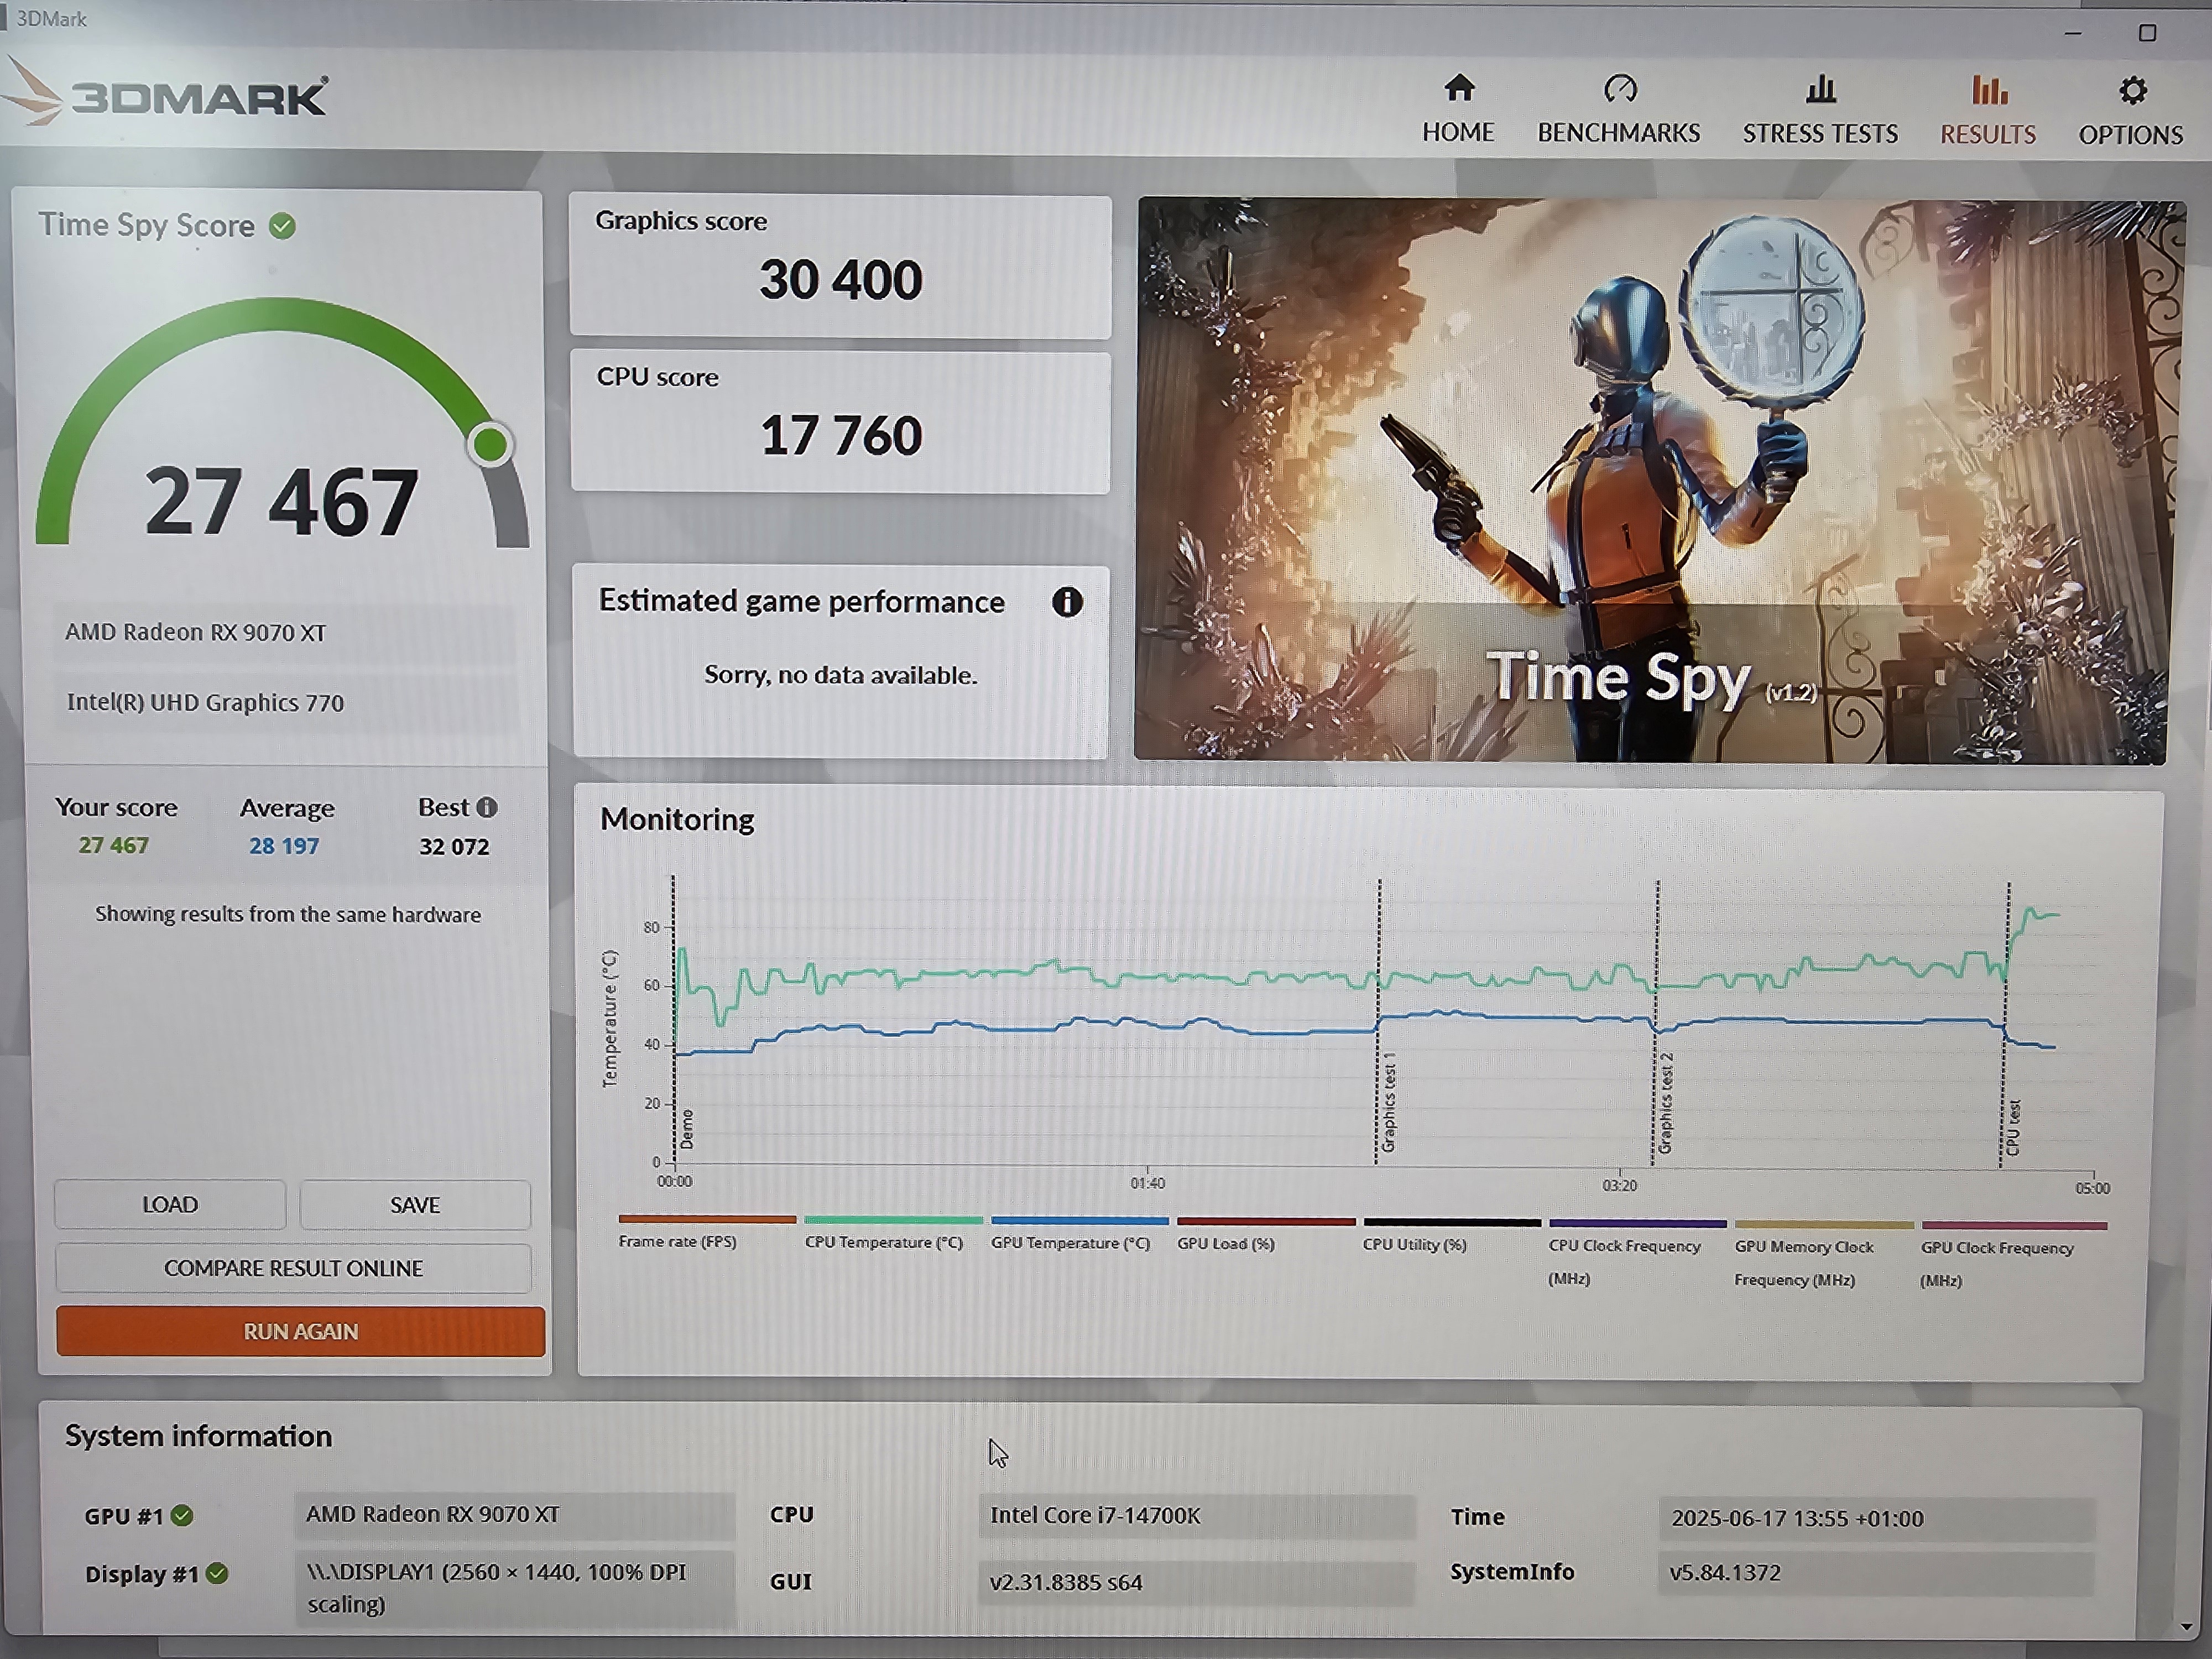Go to the STRESS TESTS tab
This screenshot has height=1659, width=2212.
(x=1820, y=111)
